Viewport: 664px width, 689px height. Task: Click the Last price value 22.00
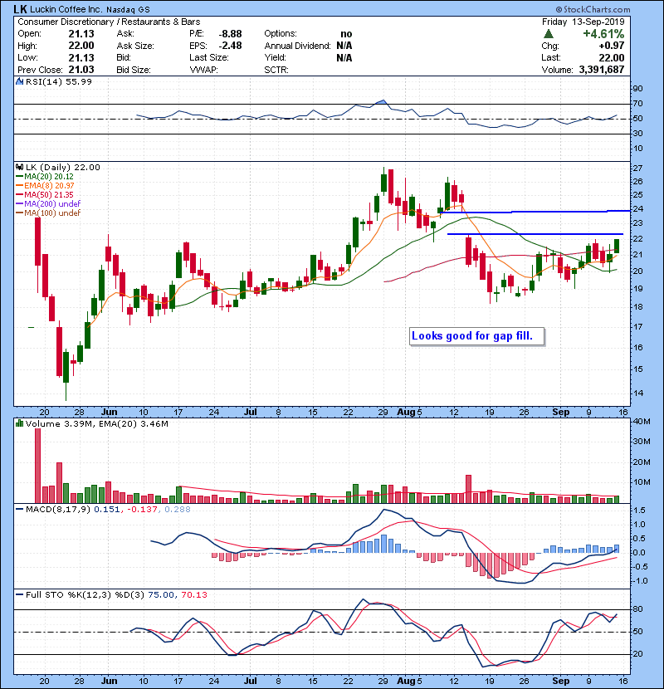click(611, 57)
